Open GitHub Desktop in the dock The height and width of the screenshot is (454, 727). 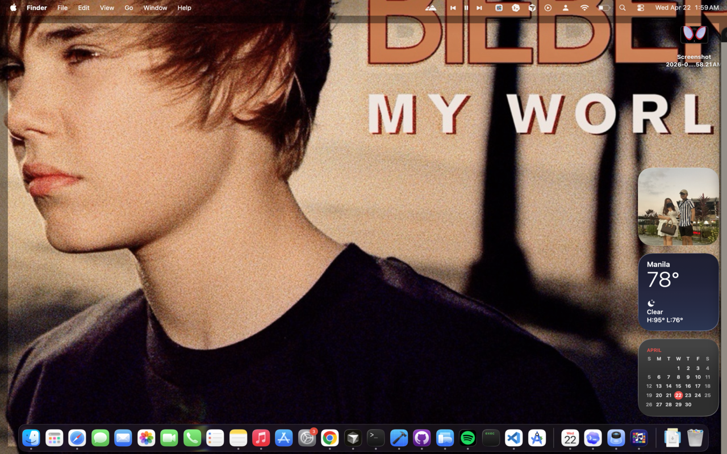(x=421, y=438)
